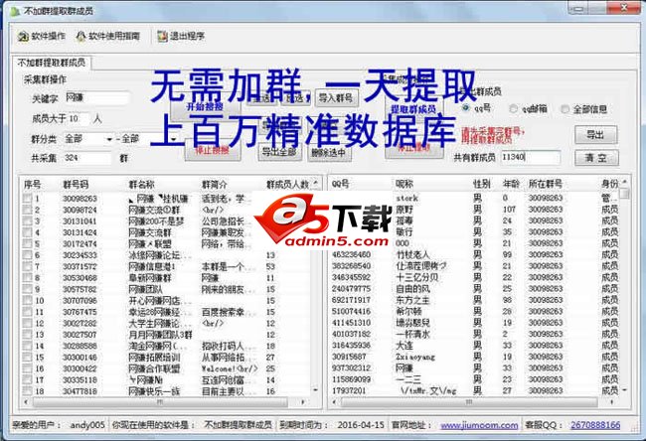Viewport: 646px width, 441px height.
Task: Click the 清空 clear button
Action: coord(596,158)
